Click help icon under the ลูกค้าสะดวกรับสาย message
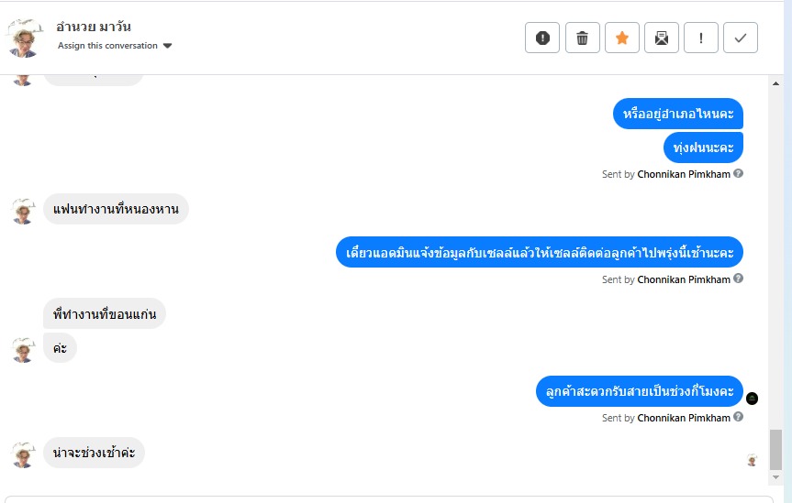 (x=739, y=417)
